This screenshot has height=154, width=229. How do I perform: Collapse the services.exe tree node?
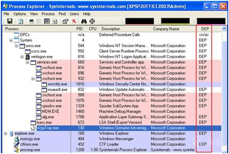27,63
